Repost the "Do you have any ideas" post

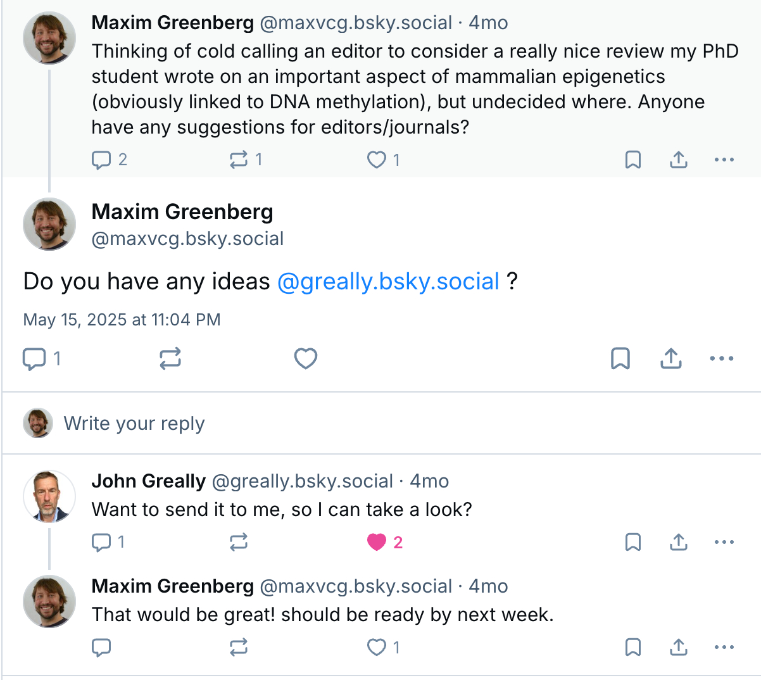(x=170, y=358)
